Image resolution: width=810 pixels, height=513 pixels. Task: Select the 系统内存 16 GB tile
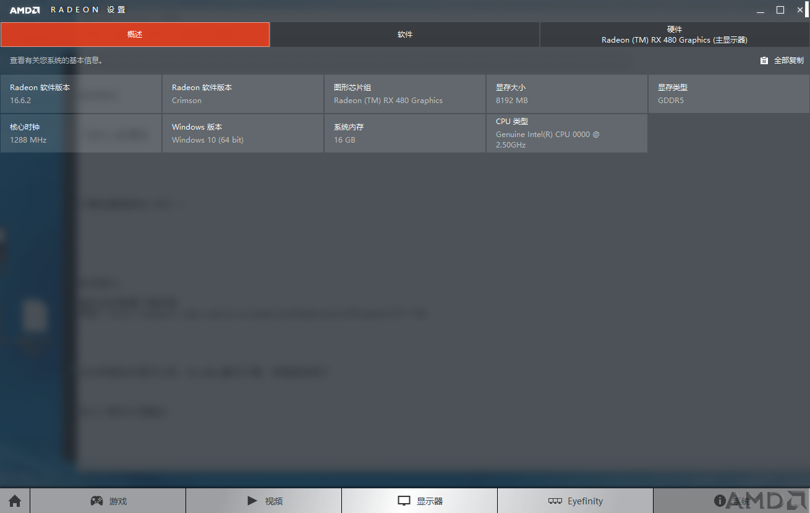(x=405, y=133)
